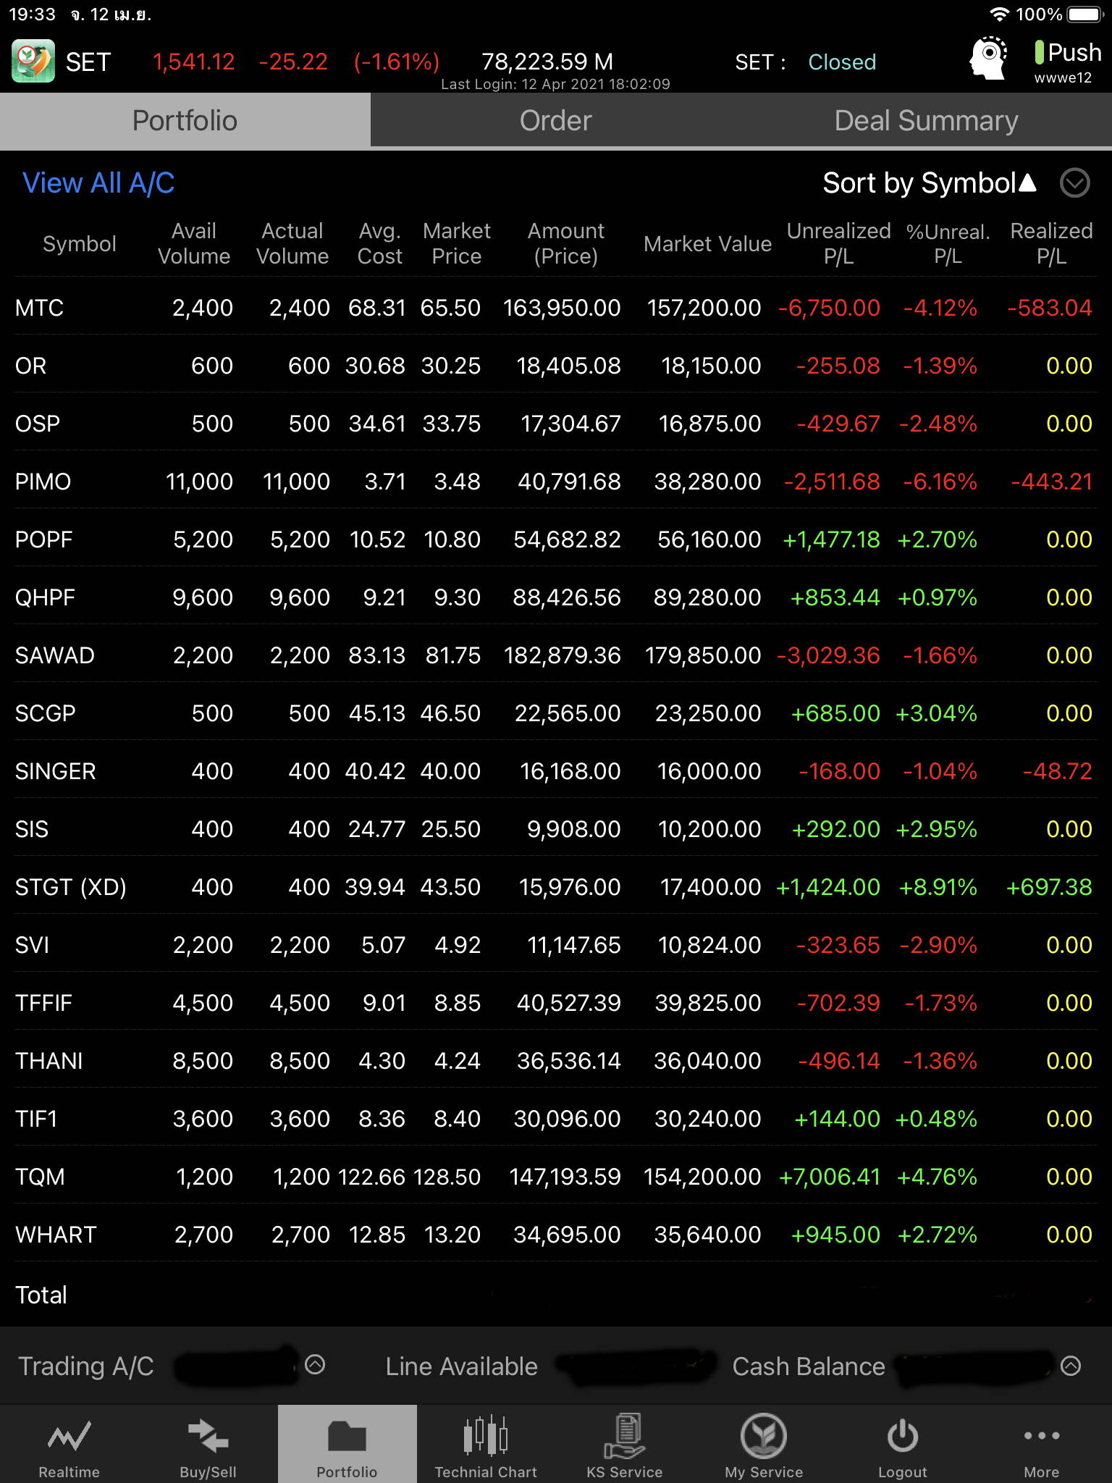Select the OSP stock symbol

(x=38, y=424)
